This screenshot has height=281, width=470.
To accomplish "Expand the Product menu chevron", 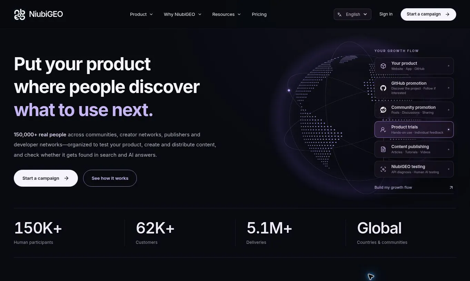I will point(151,14).
